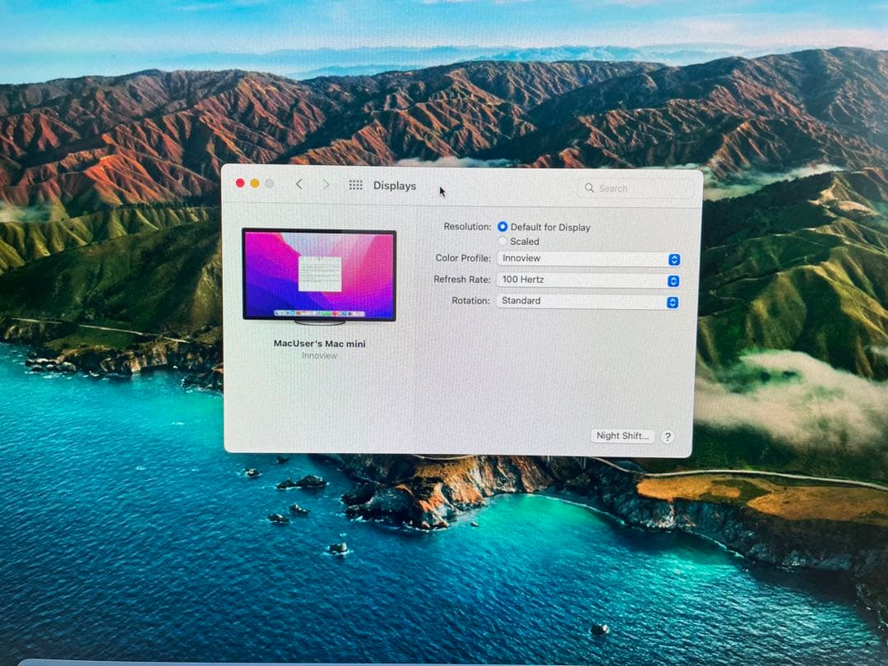Select the Default for Display resolution option
Image resolution: width=888 pixels, height=666 pixels.
point(502,227)
